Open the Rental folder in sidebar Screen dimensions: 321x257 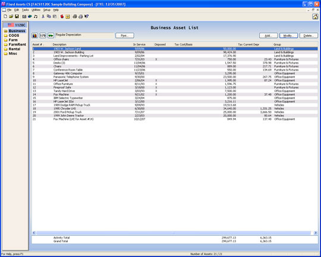[12, 49]
